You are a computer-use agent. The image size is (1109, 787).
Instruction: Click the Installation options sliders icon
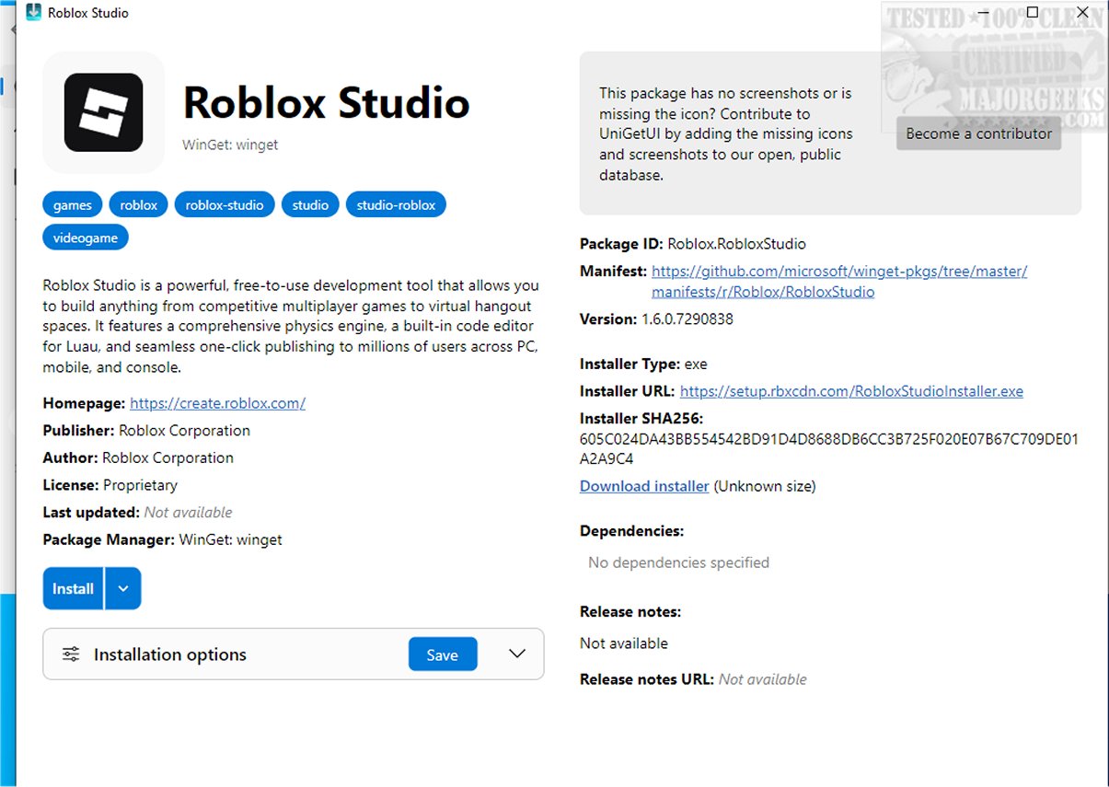click(x=71, y=654)
